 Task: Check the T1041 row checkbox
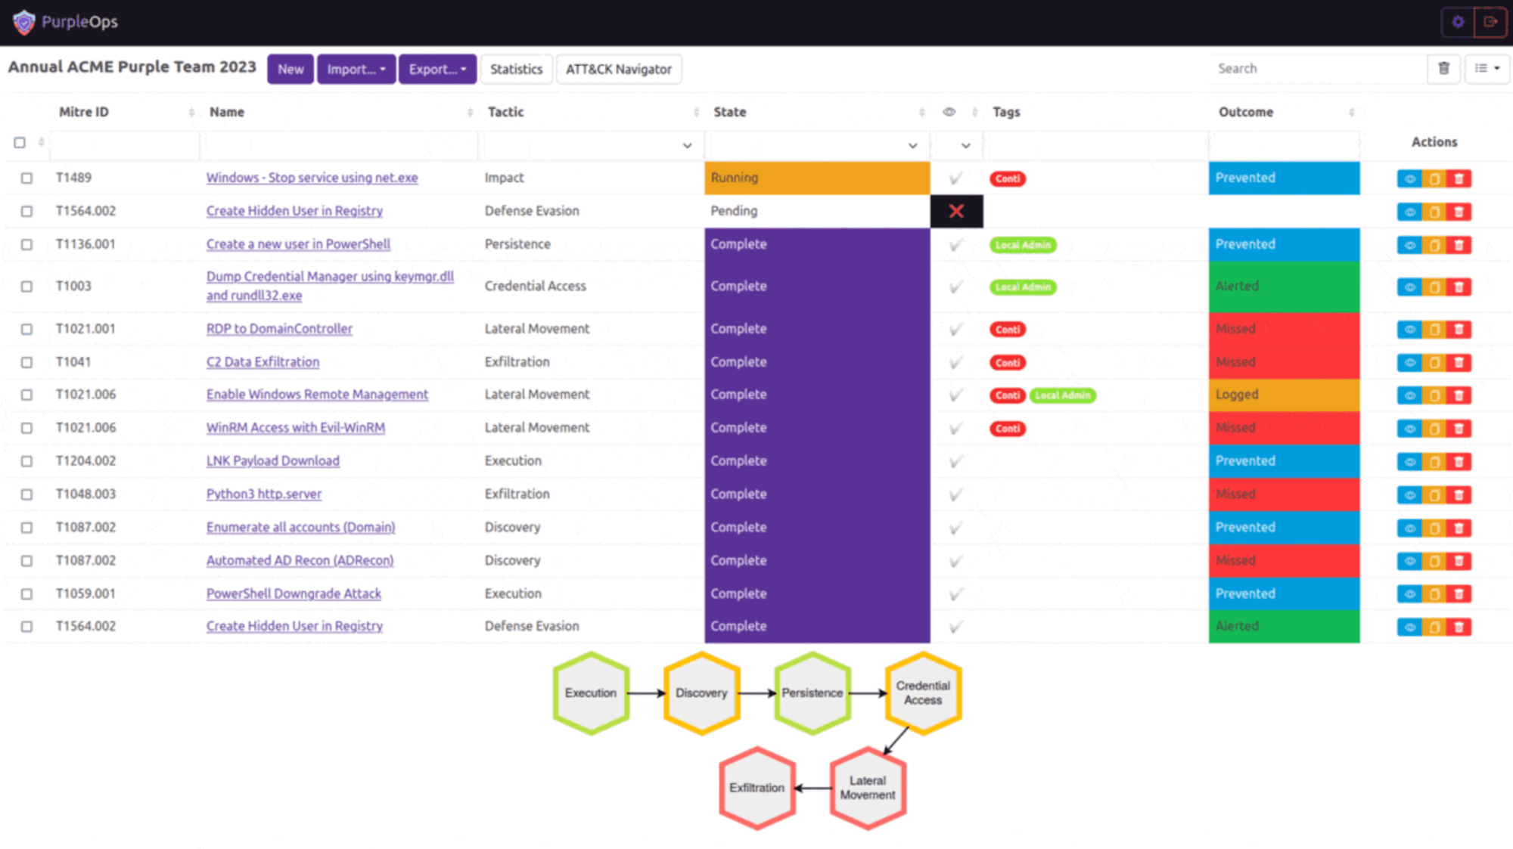pyautogui.click(x=26, y=362)
